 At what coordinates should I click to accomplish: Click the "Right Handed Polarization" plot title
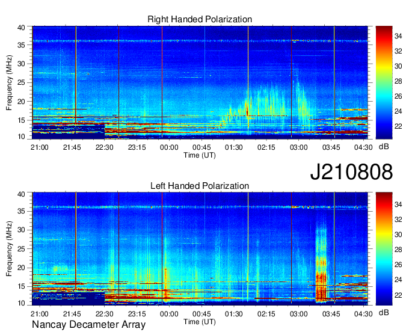200,19
